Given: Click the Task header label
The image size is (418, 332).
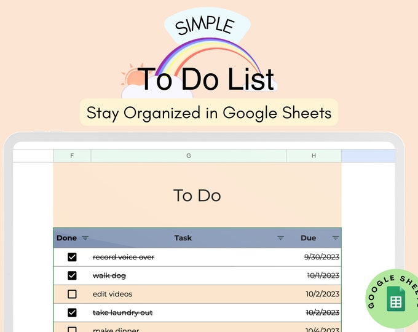Looking at the screenshot, I should click(x=183, y=238).
